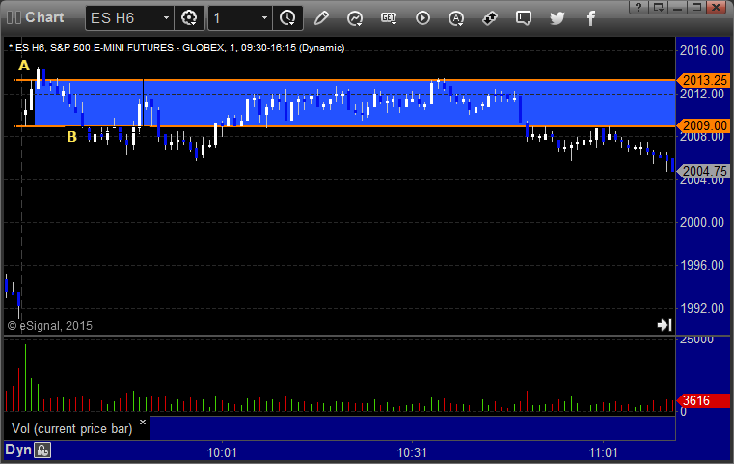The height and width of the screenshot is (464, 734).
Task: Click the 2000.00 price axis label
Action: tap(702, 222)
